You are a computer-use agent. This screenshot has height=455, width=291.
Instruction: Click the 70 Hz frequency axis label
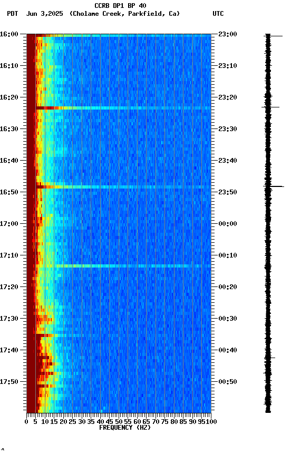pos(156,422)
